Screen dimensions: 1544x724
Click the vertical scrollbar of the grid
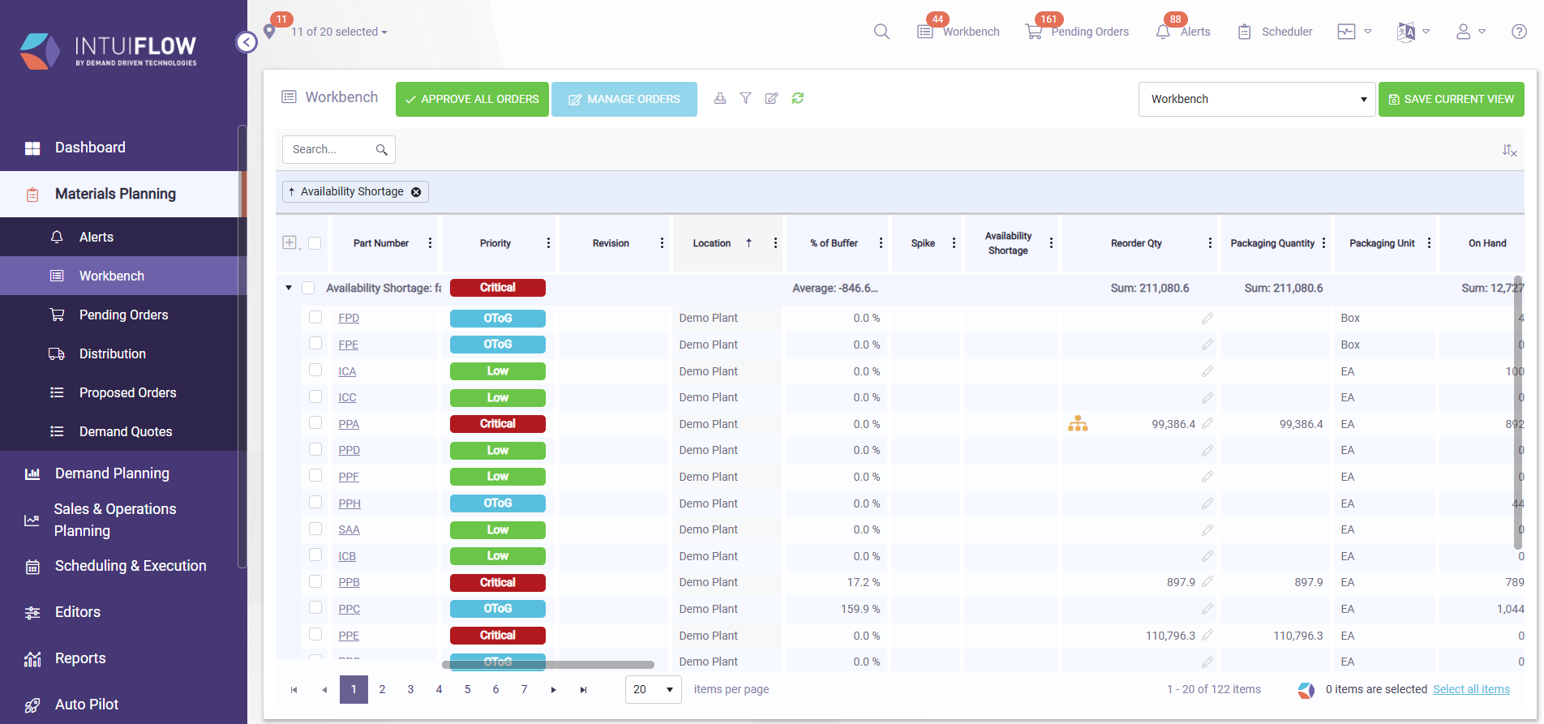[x=1518, y=413]
